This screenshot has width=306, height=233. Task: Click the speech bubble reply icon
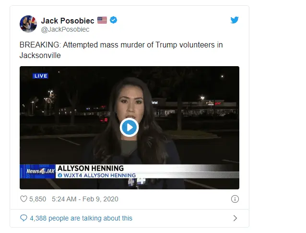click(24, 218)
